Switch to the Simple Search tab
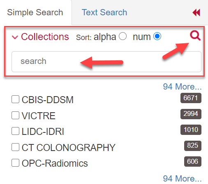 click(35, 12)
